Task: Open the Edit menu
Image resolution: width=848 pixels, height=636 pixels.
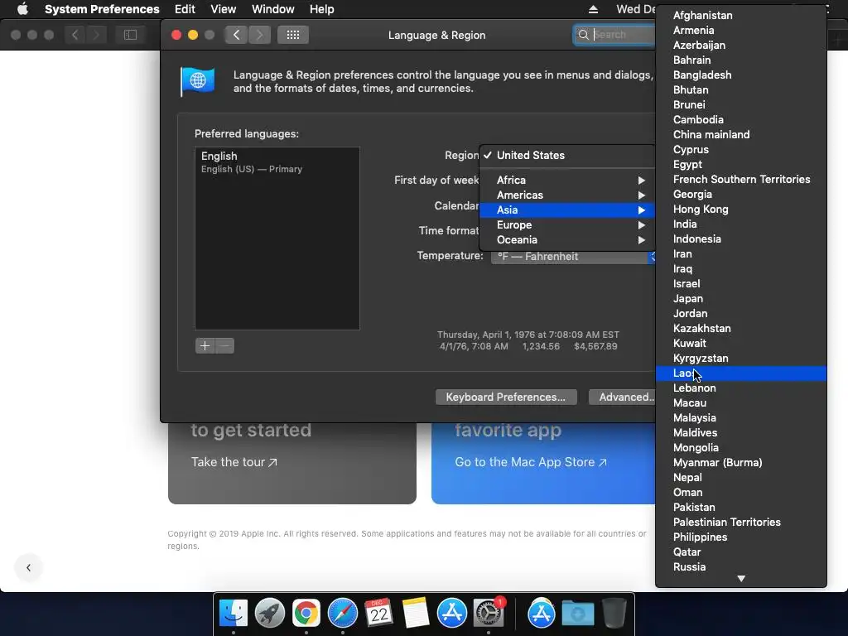Action: pyautogui.click(x=185, y=9)
